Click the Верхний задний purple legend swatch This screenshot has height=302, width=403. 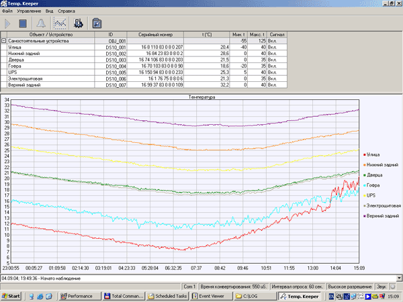point(363,216)
